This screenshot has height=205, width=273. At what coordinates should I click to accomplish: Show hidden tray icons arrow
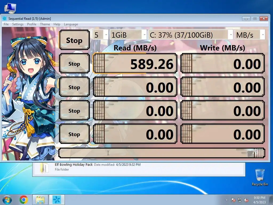227,200
